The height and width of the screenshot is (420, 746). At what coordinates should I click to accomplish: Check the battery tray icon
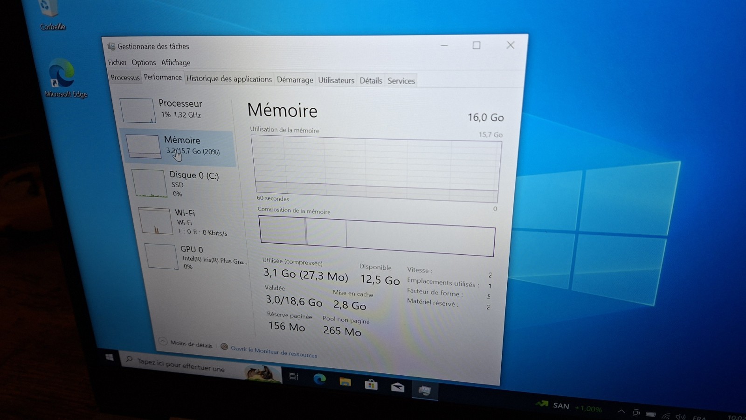[651, 414]
